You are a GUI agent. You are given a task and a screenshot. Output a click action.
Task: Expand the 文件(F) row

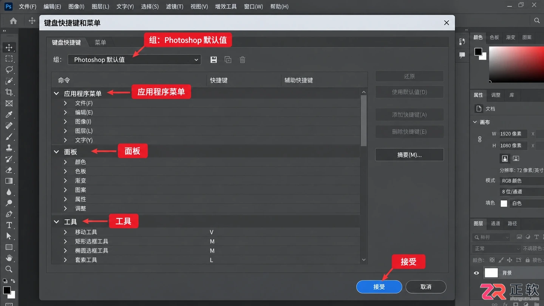(x=66, y=103)
